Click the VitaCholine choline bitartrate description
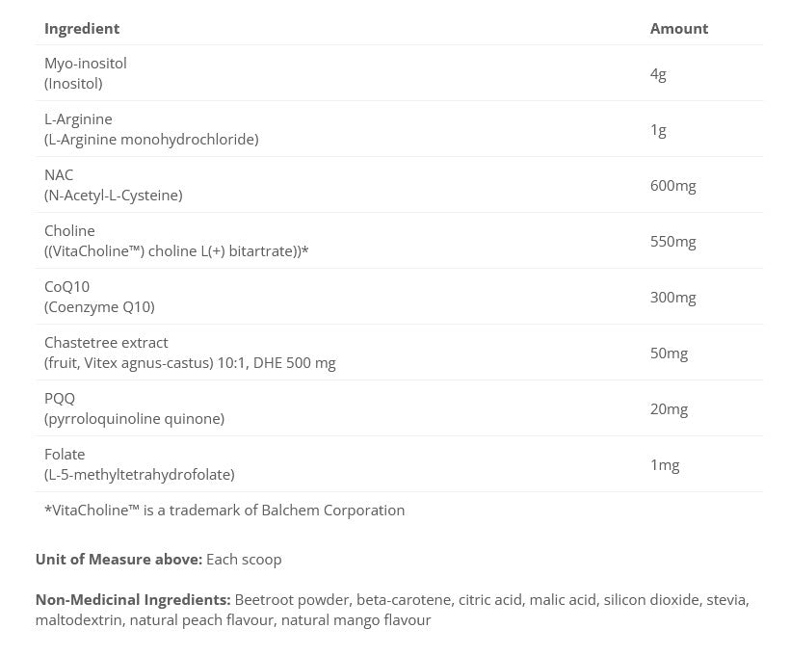The height and width of the screenshot is (655, 790). pyautogui.click(x=176, y=251)
